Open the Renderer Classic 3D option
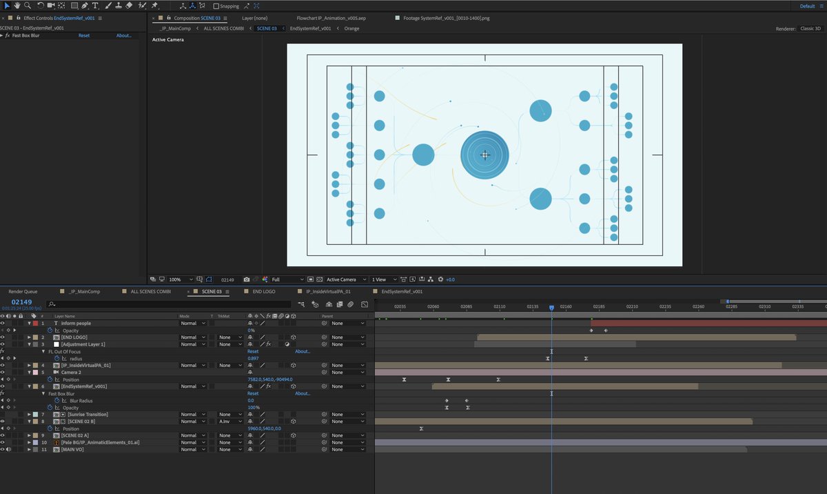 810,29
